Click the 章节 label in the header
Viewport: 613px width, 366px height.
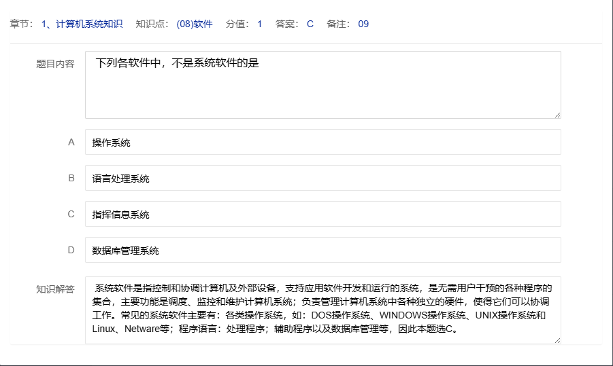point(21,24)
